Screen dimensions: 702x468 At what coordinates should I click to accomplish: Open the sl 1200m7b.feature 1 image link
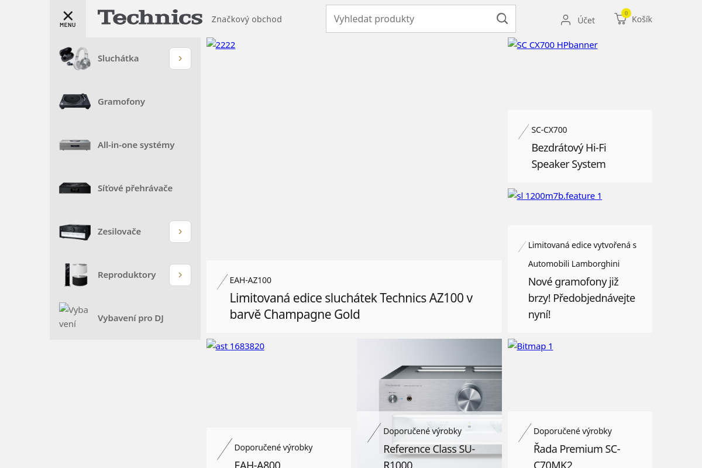pyautogui.click(x=555, y=195)
